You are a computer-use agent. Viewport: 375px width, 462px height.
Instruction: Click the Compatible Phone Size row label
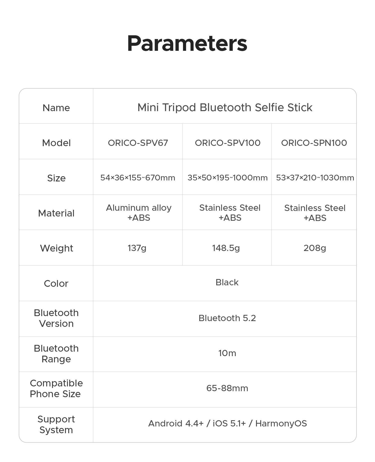coord(56,388)
